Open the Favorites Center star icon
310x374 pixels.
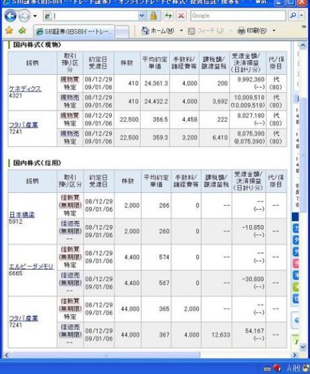tap(9, 31)
